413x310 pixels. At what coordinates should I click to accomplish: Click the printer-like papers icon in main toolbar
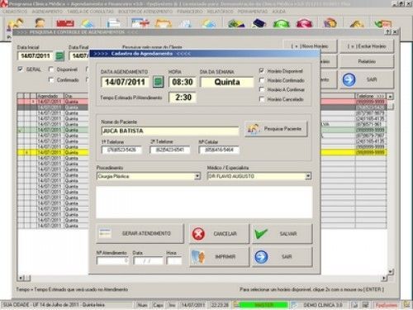114,23
